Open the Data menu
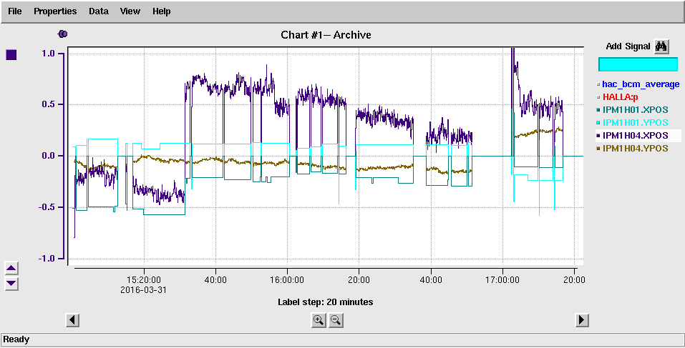 (98, 11)
